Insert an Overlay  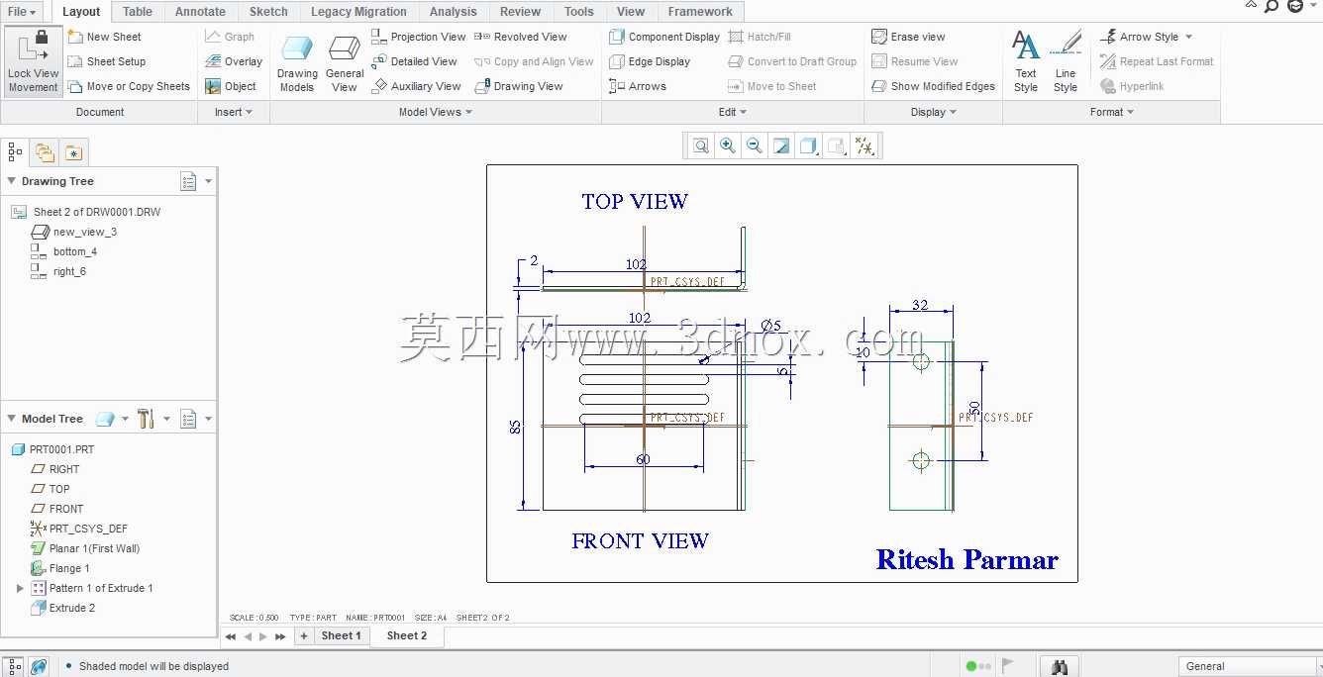pyautogui.click(x=234, y=61)
